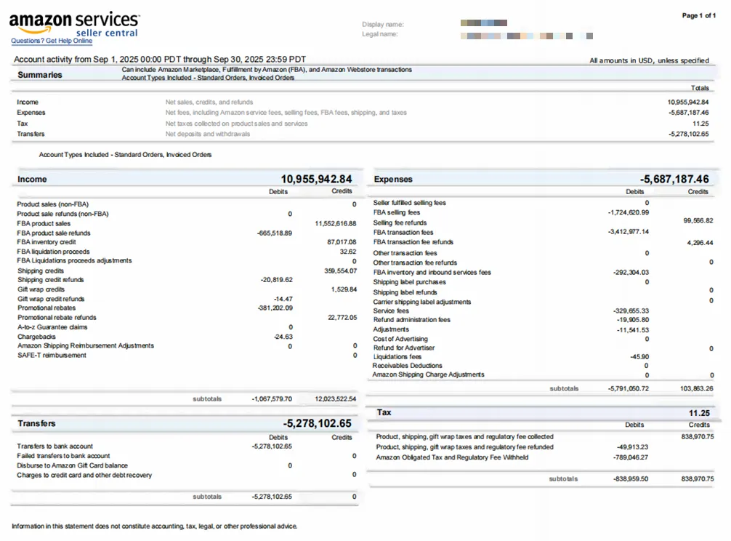Viewport: 731px width, 541px height.
Task: Click the Promotional rebates row label
Action: (47, 308)
